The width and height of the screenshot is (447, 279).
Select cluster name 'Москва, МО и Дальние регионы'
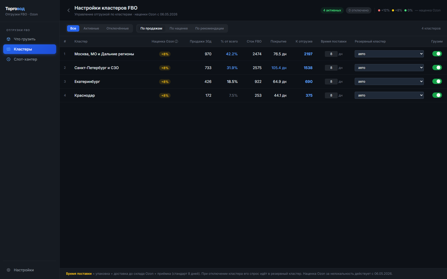pyautogui.click(x=104, y=54)
